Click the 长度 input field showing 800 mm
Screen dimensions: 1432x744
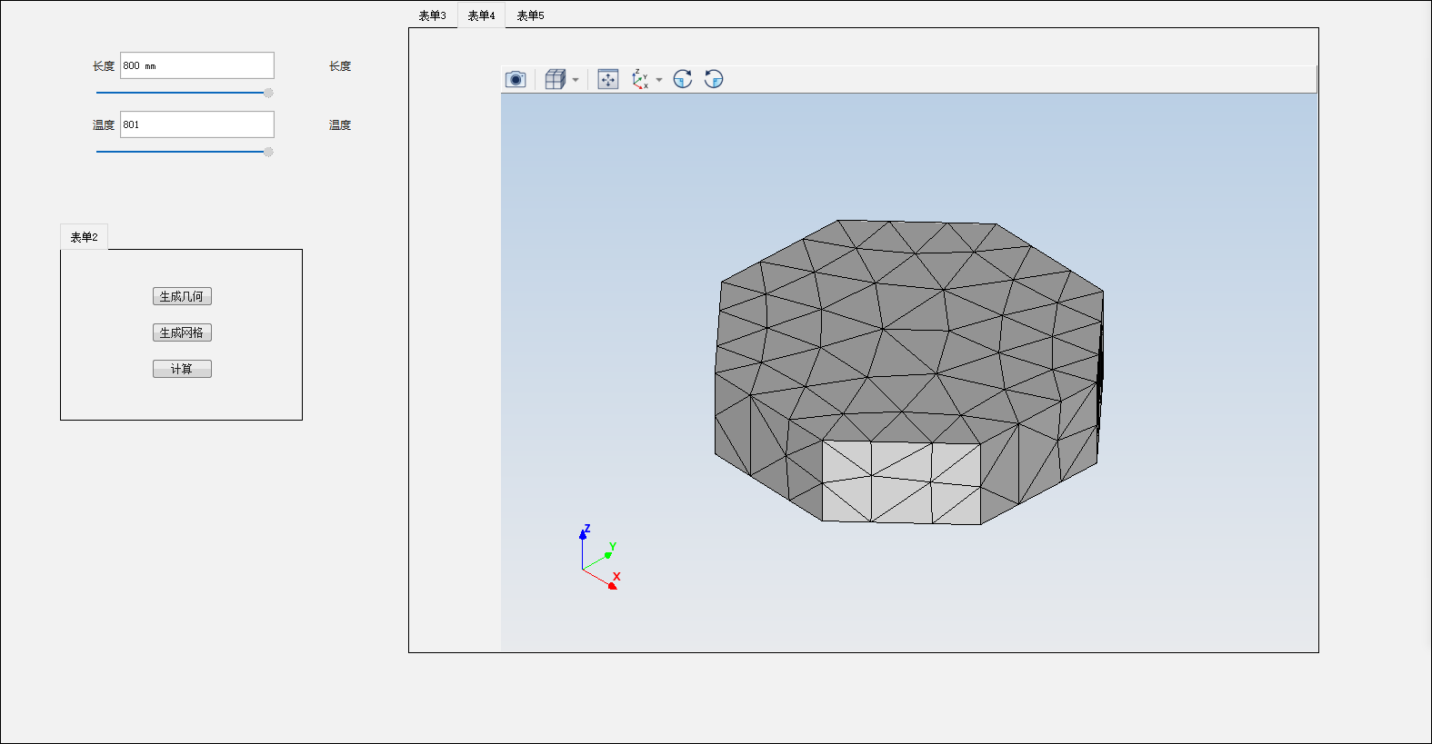pyautogui.click(x=197, y=65)
